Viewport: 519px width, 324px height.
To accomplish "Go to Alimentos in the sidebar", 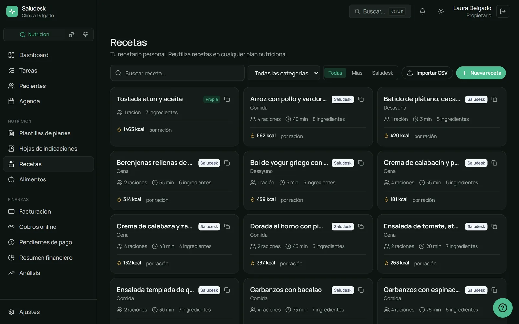I will (x=48, y=179).
